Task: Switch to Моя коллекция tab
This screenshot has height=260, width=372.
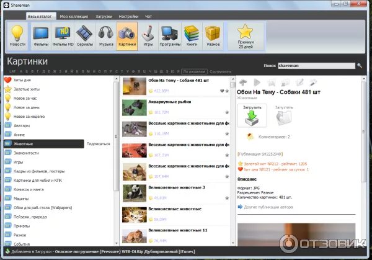Action: click(74, 16)
